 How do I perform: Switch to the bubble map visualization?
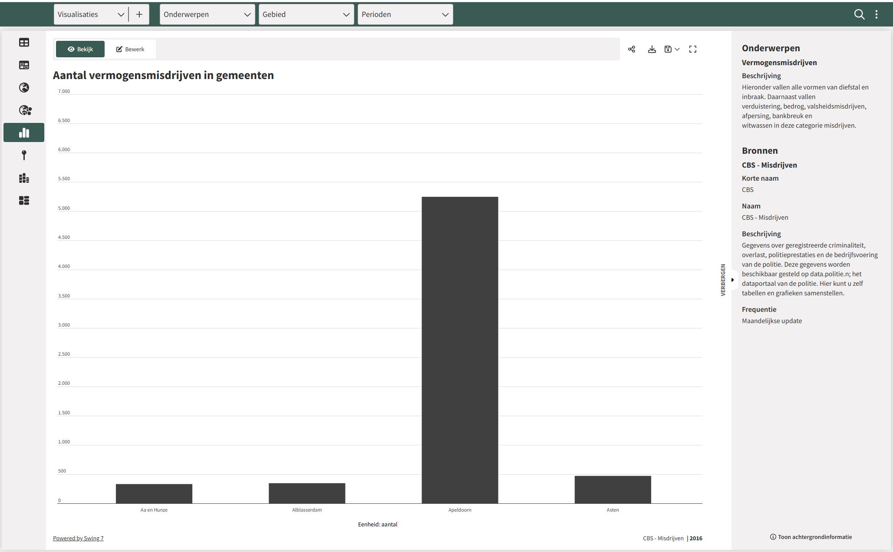tap(25, 110)
